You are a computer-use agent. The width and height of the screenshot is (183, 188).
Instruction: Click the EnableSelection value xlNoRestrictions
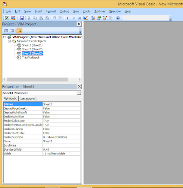[55, 137]
